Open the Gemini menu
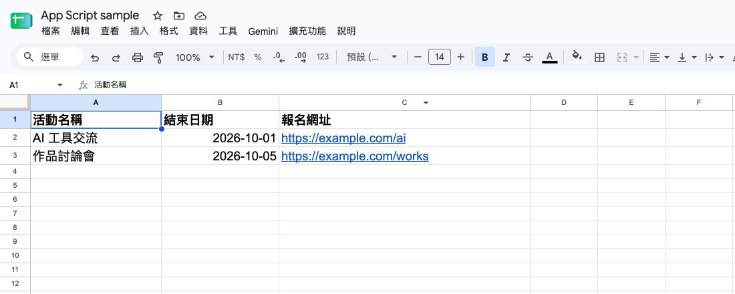This screenshot has height=294, width=735. pos(263,31)
